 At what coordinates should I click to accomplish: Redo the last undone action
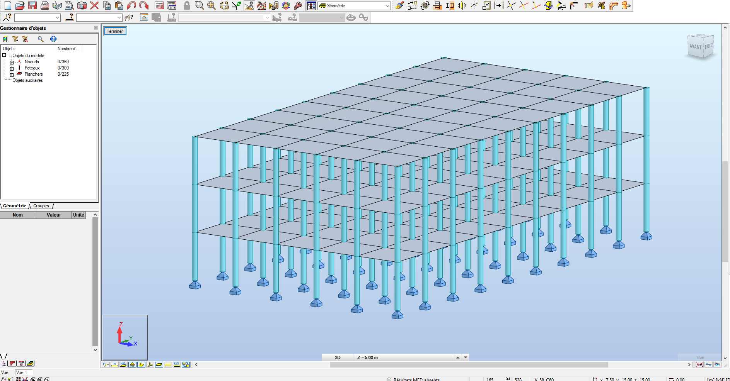[x=143, y=5]
